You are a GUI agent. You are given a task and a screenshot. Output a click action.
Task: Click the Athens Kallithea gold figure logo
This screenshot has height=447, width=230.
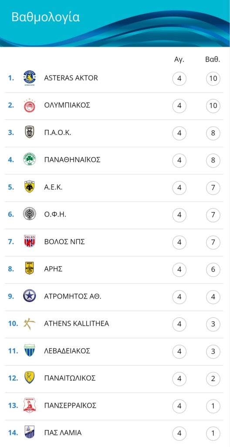coord(30,323)
